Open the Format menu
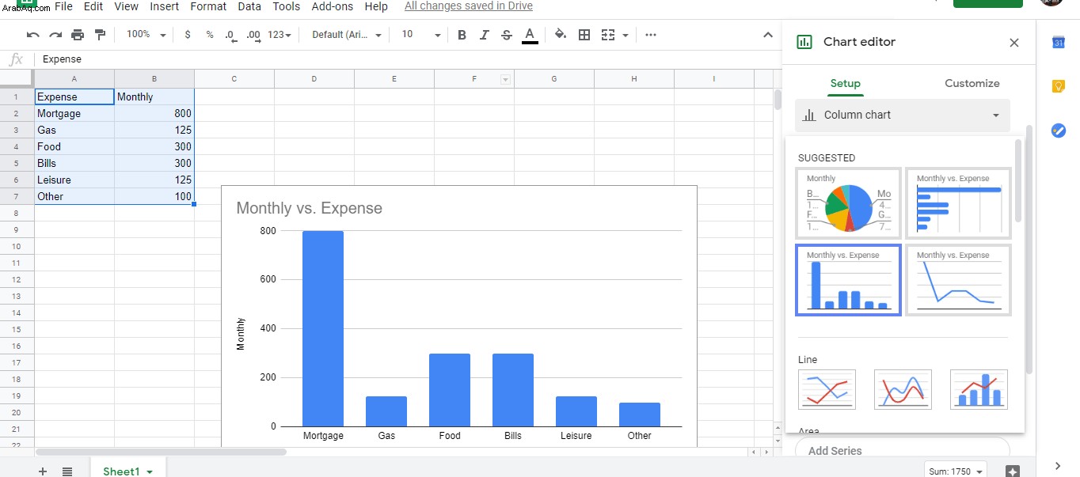 208,6
